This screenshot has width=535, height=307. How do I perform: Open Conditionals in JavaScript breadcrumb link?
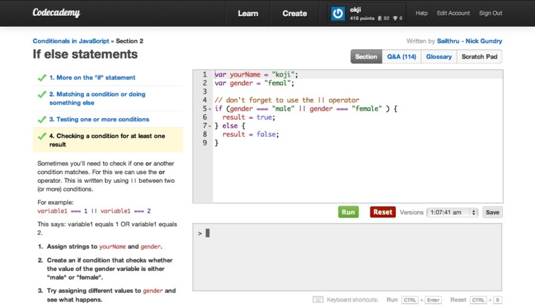(x=71, y=41)
